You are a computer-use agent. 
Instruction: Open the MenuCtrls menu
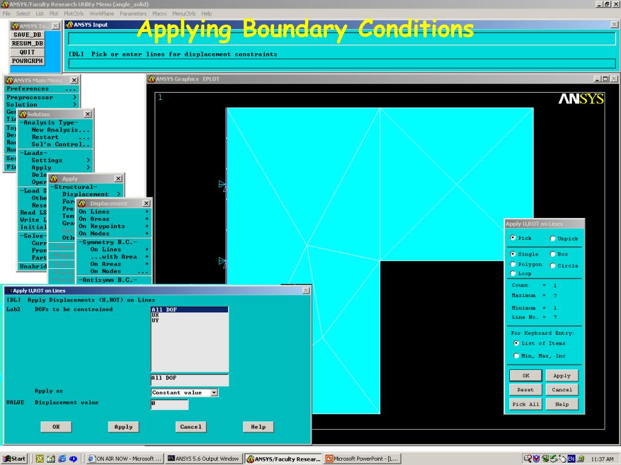tap(184, 13)
